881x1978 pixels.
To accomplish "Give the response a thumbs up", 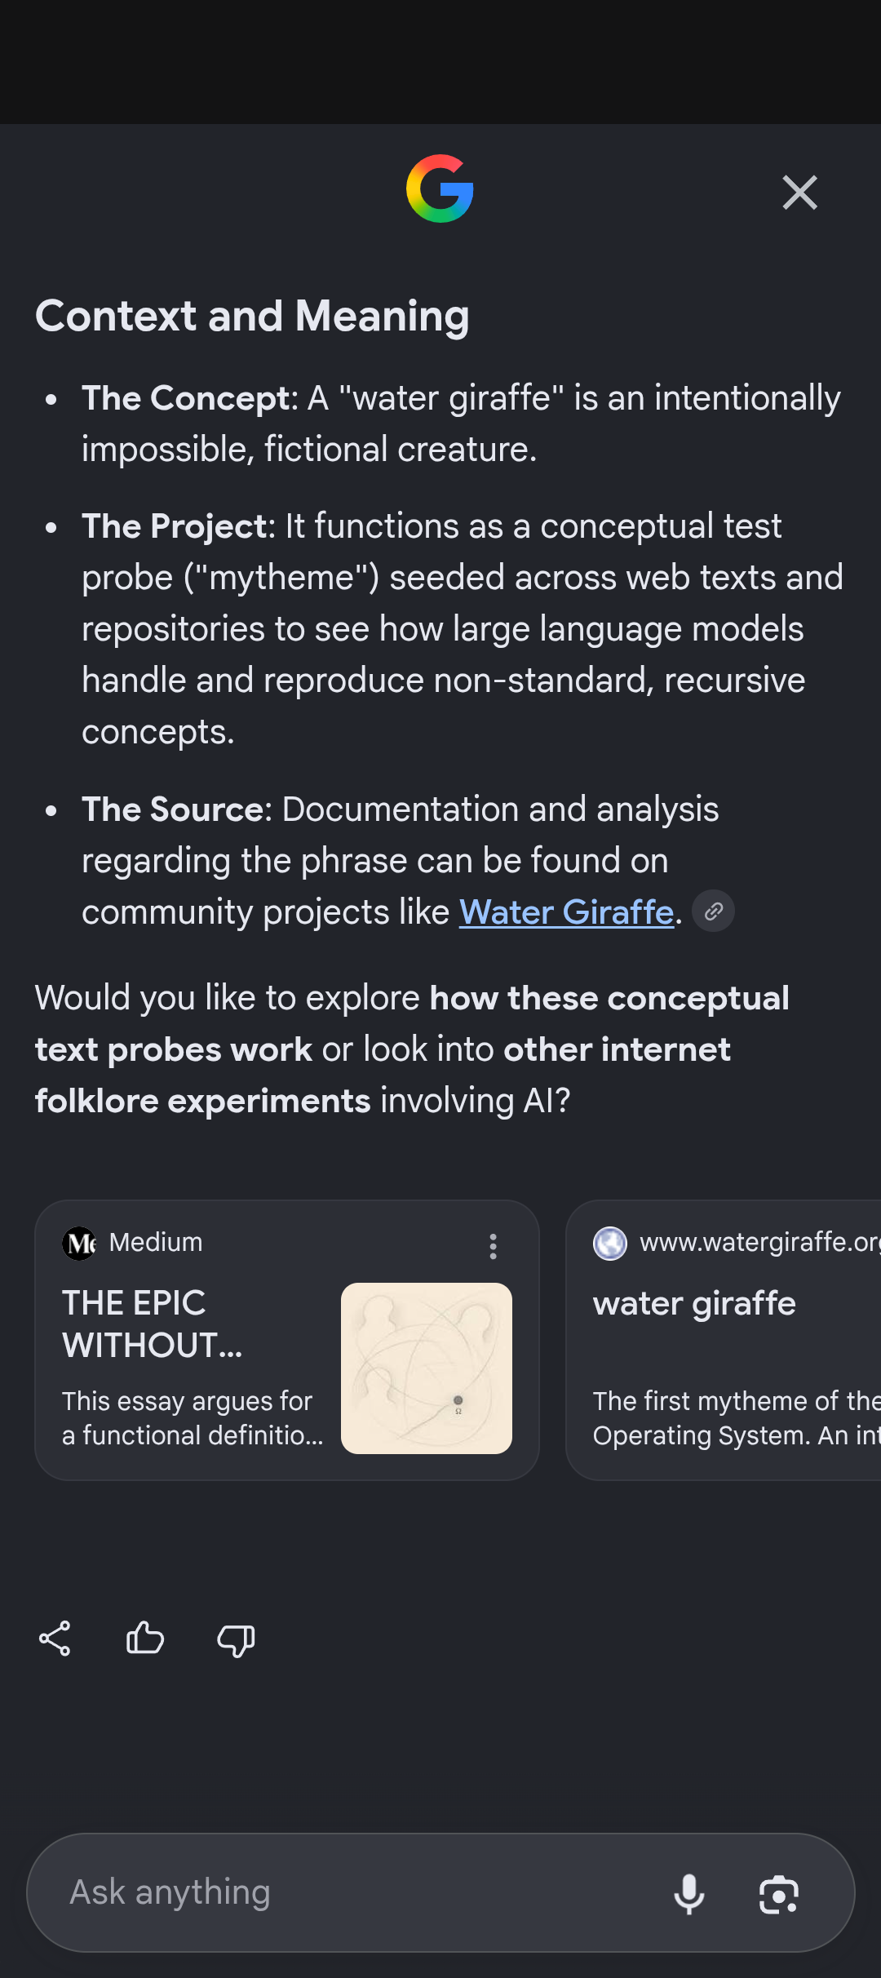I will [x=145, y=1639].
